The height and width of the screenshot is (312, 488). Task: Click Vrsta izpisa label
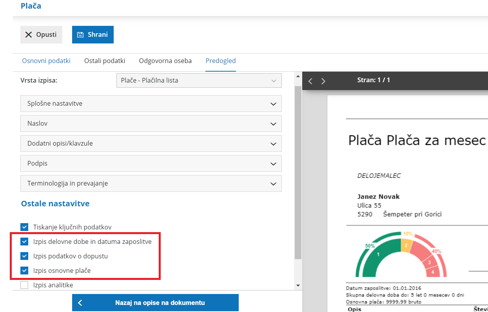point(39,80)
